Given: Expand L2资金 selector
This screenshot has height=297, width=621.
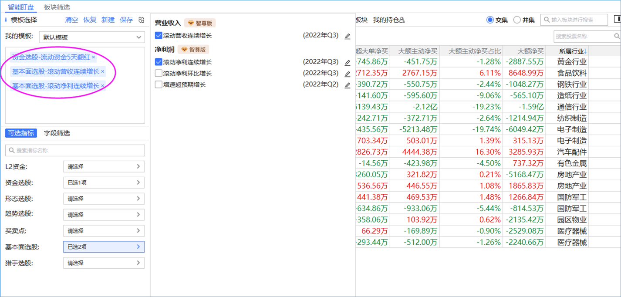Looking at the screenshot, I should [x=104, y=166].
